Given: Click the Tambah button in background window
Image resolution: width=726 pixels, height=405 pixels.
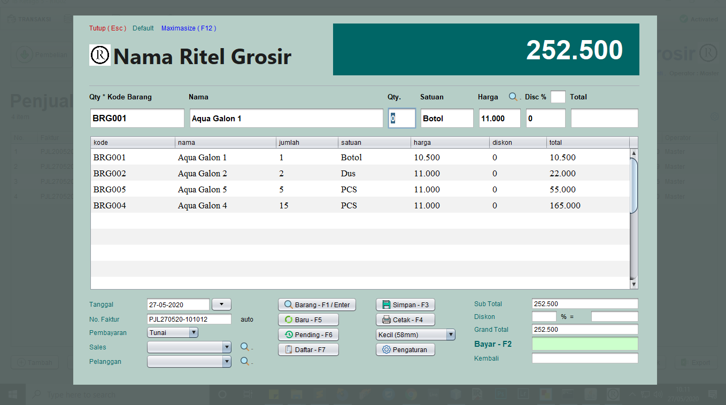Looking at the screenshot, I should coord(36,362).
